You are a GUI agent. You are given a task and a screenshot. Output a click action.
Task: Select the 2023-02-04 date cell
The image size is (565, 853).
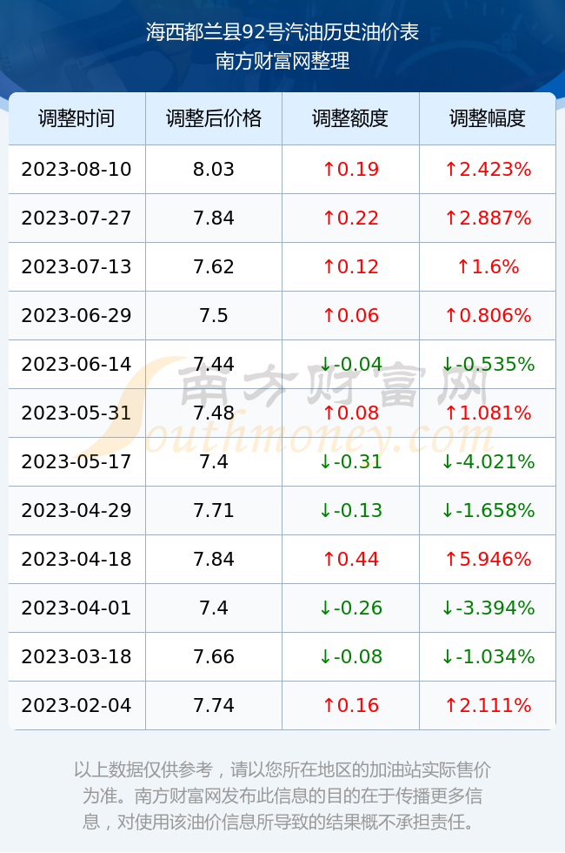(x=76, y=706)
